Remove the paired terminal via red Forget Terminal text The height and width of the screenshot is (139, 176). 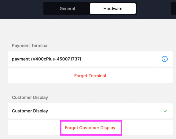(90, 76)
